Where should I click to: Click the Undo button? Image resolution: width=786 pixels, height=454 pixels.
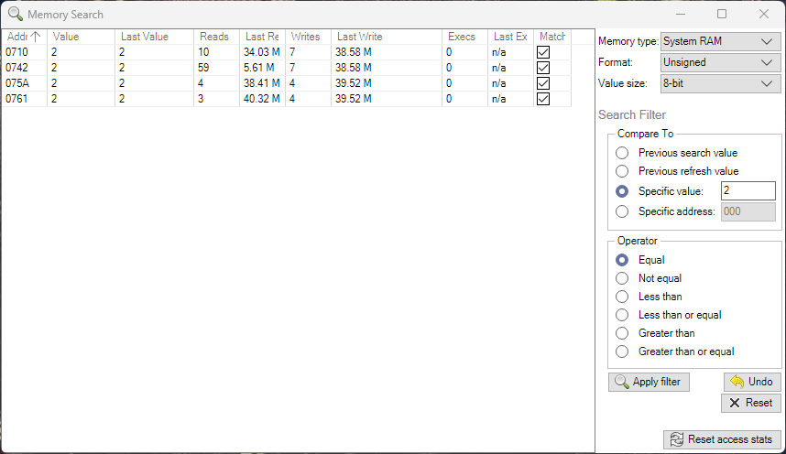[x=752, y=382]
